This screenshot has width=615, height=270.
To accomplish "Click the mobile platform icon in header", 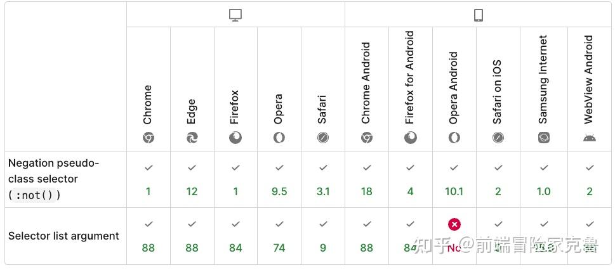I will tap(479, 15).
